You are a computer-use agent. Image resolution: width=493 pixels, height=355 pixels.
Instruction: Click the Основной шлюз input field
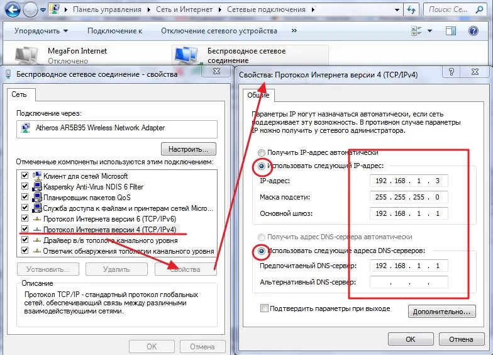click(409, 213)
